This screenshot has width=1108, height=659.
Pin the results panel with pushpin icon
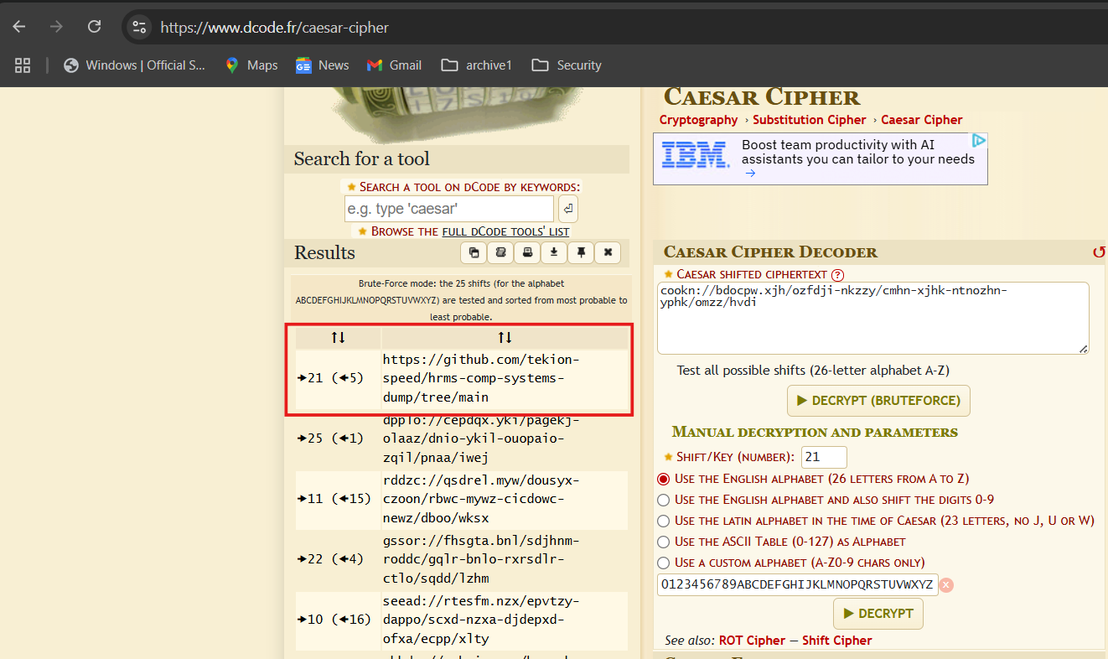click(580, 252)
